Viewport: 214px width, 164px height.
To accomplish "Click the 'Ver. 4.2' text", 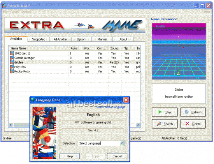I will click(93, 130).
